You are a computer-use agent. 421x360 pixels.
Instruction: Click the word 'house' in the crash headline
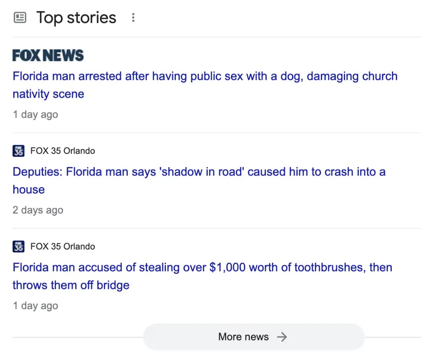coord(29,190)
